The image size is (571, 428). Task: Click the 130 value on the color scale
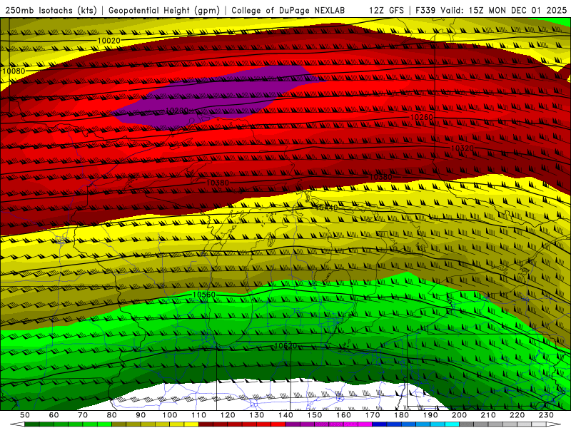pos(257,415)
